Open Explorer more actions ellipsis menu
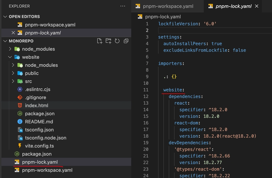Image resolution: width=272 pixels, height=178 pixels. point(123,6)
